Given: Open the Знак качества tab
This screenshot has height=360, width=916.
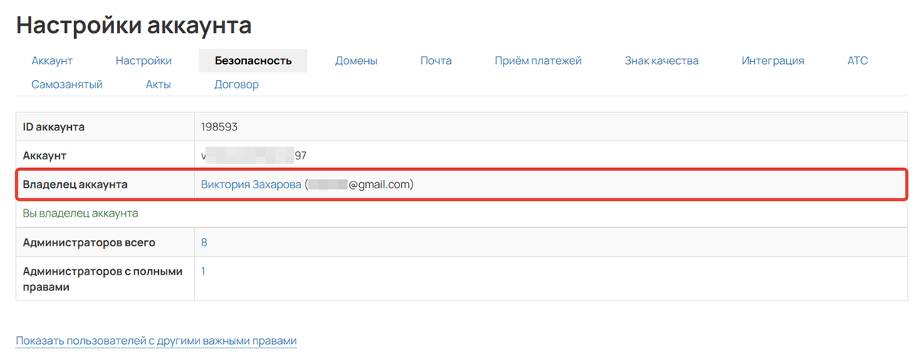Looking at the screenshot, I should 661,60.
